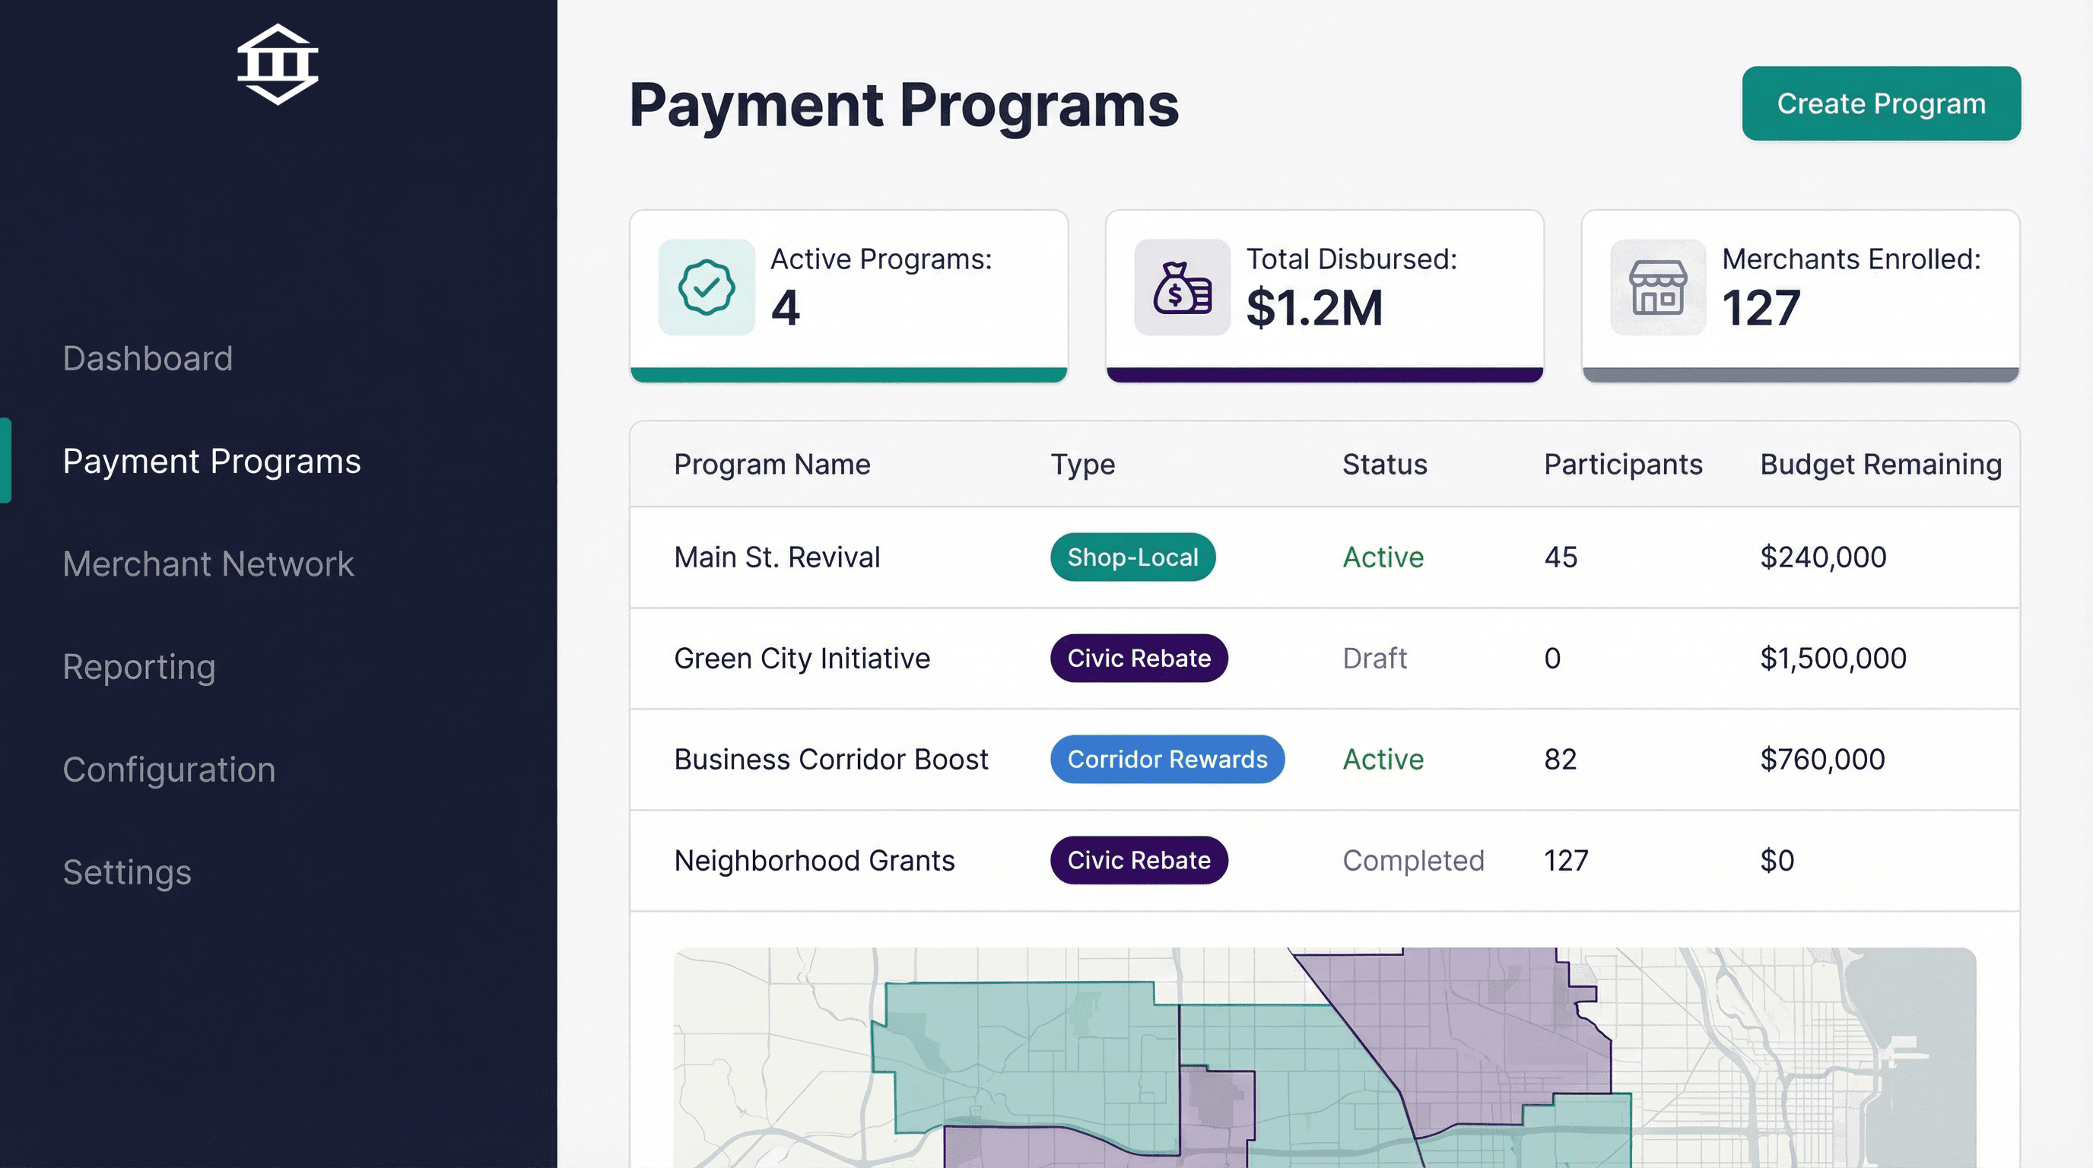Image resolution: width=2093 pixels, height=1168 pixels.
Task: Select the Business Corridor Boost program name
Action: coord(831,760)
